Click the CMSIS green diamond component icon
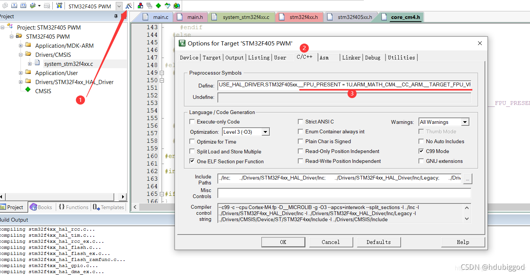530x275 pixels. [28, 90]
